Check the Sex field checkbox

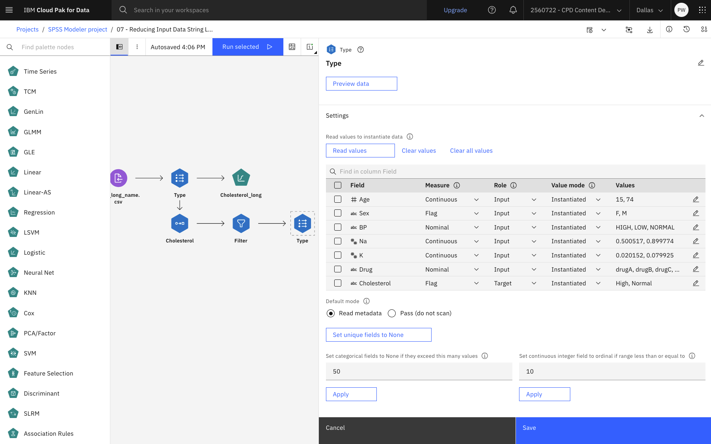pos(338,213)
